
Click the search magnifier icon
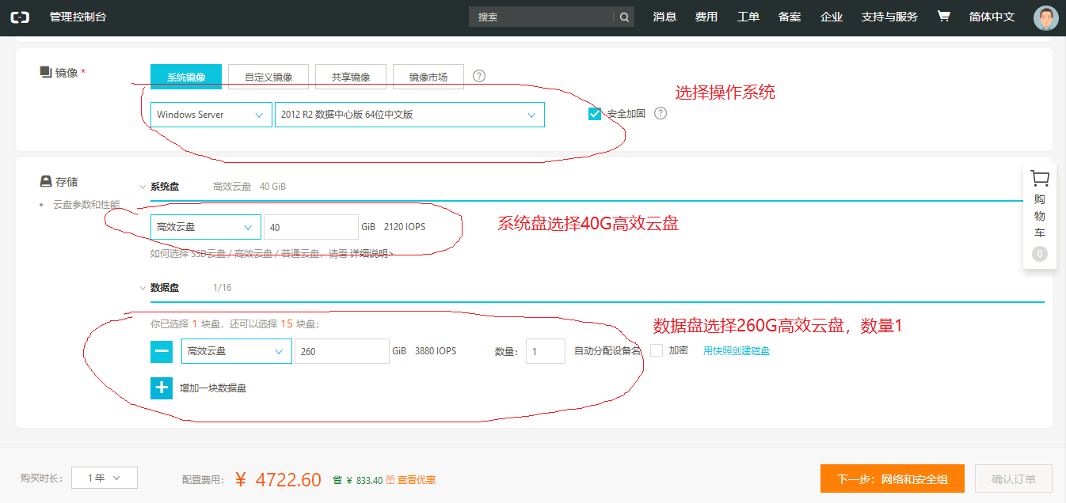click(624, 17)
